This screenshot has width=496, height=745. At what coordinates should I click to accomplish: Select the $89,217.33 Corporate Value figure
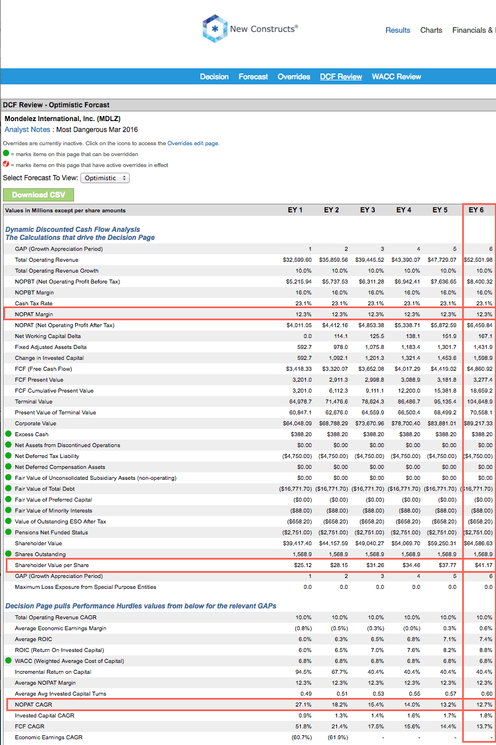pos(478,424)
